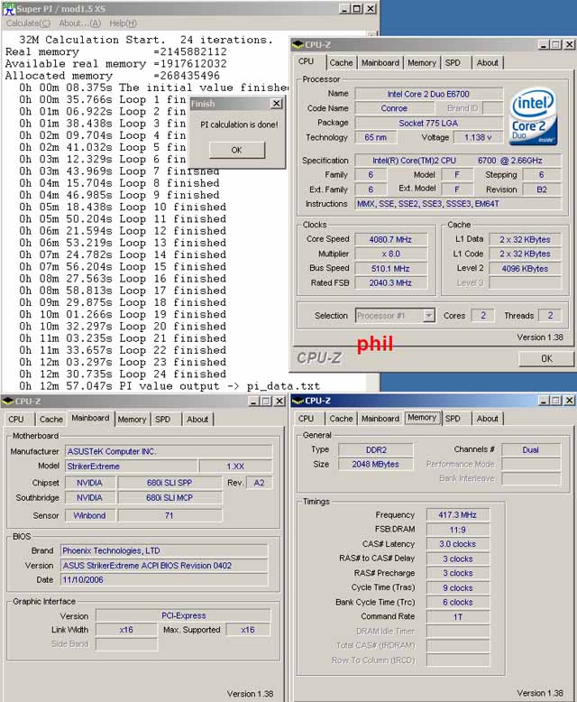Click Graphic Interface Version PCI-Express
The width and height of the screenshot is (577, 702).
[183, 616]
